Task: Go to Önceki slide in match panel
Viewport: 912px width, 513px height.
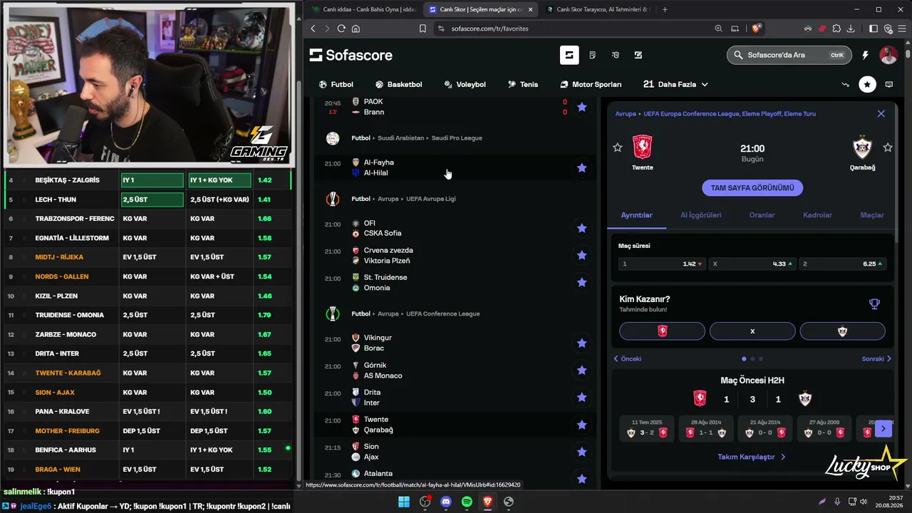Action: (628, 359)
